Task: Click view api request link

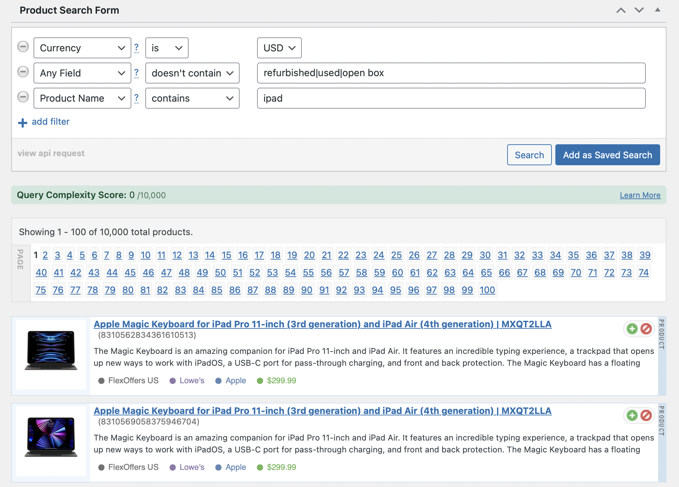Action: tap(51, 153)
